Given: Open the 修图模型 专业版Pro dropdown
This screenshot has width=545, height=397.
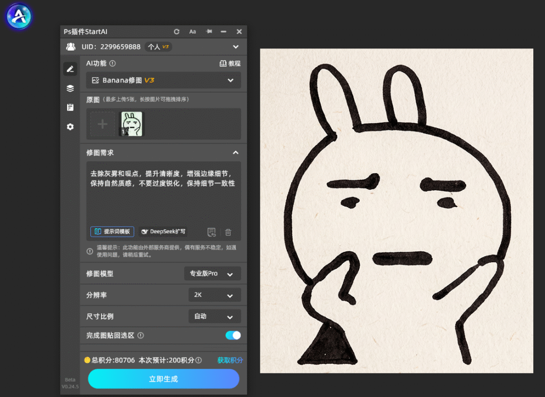Looking at the screenshot, I should coord(212,274).
